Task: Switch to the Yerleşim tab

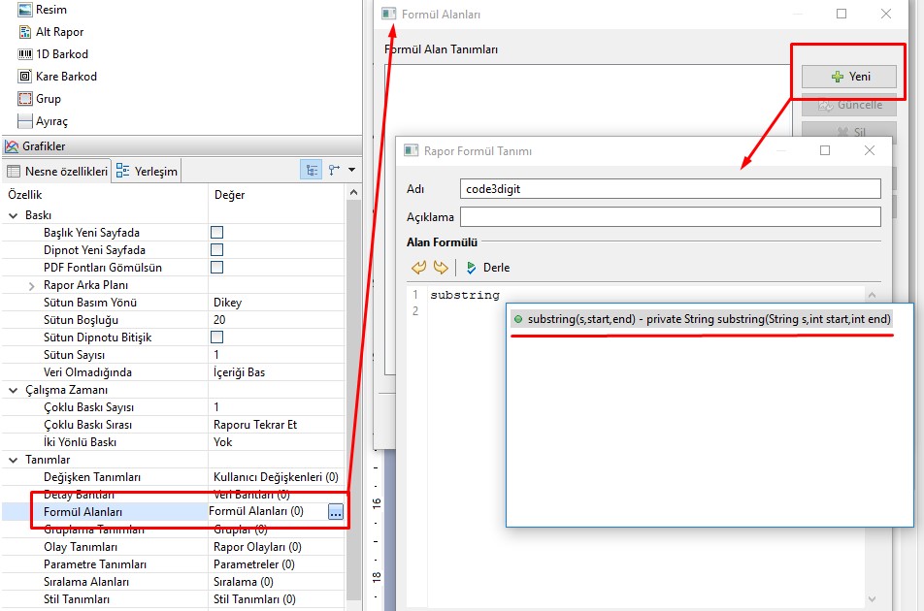Action: [147, 171]
